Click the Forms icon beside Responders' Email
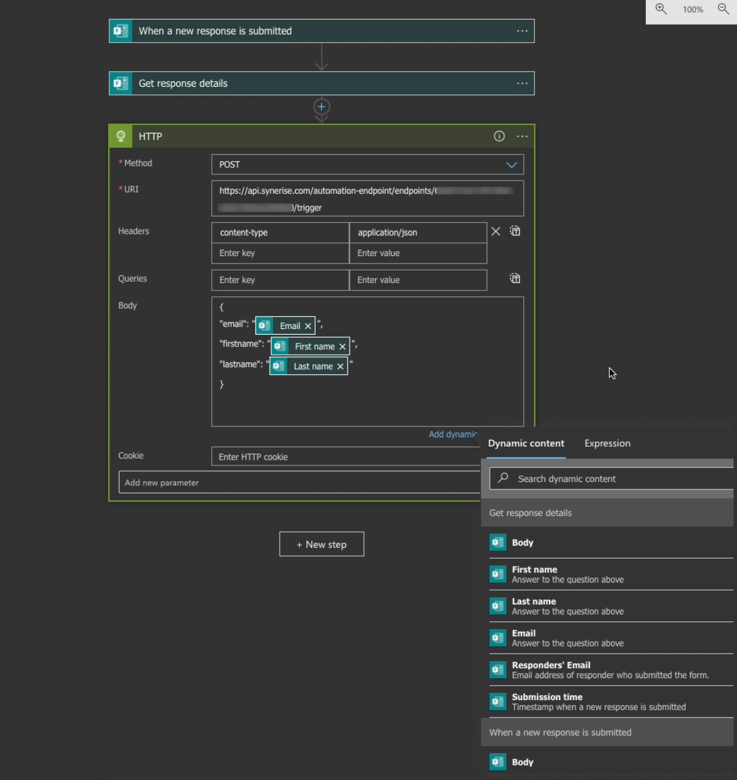 (497, 670)
